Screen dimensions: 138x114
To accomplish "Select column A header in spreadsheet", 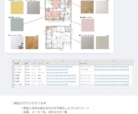I will (19, 61).
